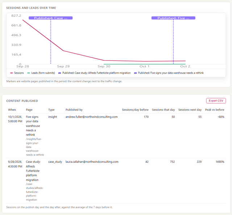Viewport: 232px width, 215px height.
Task: Click the 752 sessions that day value
Action: coord(173,162)
